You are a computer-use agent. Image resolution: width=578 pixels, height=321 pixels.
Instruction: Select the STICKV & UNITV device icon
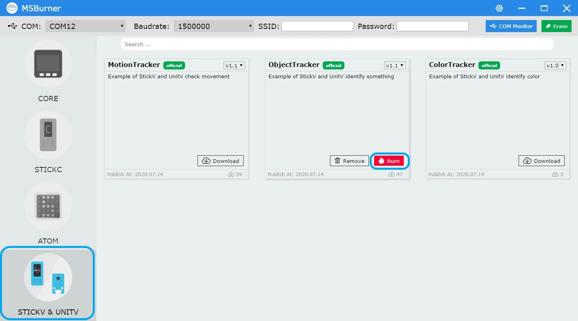[48, 277]
